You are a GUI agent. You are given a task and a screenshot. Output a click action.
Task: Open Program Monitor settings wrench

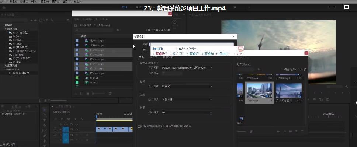tap(347, 87)
